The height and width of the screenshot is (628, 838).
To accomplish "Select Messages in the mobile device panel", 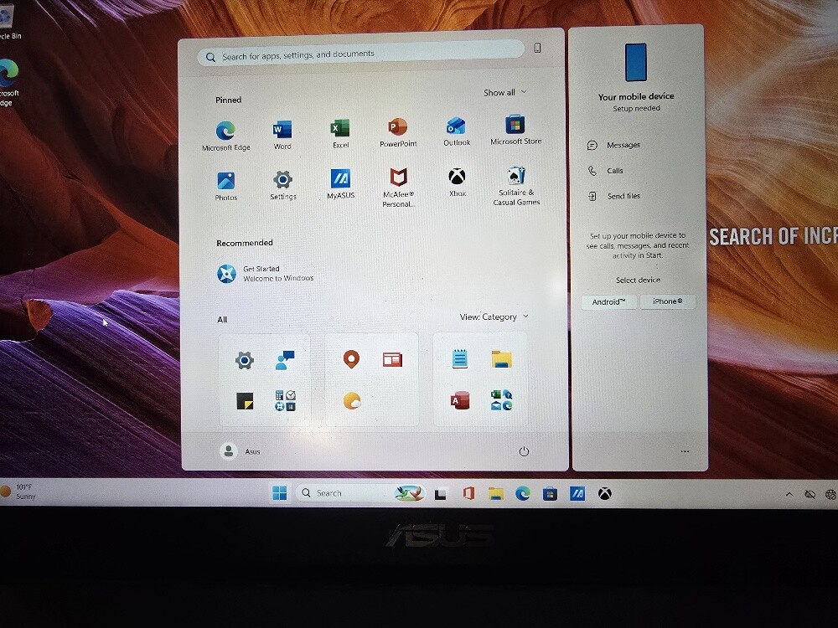I will [613, 145].
